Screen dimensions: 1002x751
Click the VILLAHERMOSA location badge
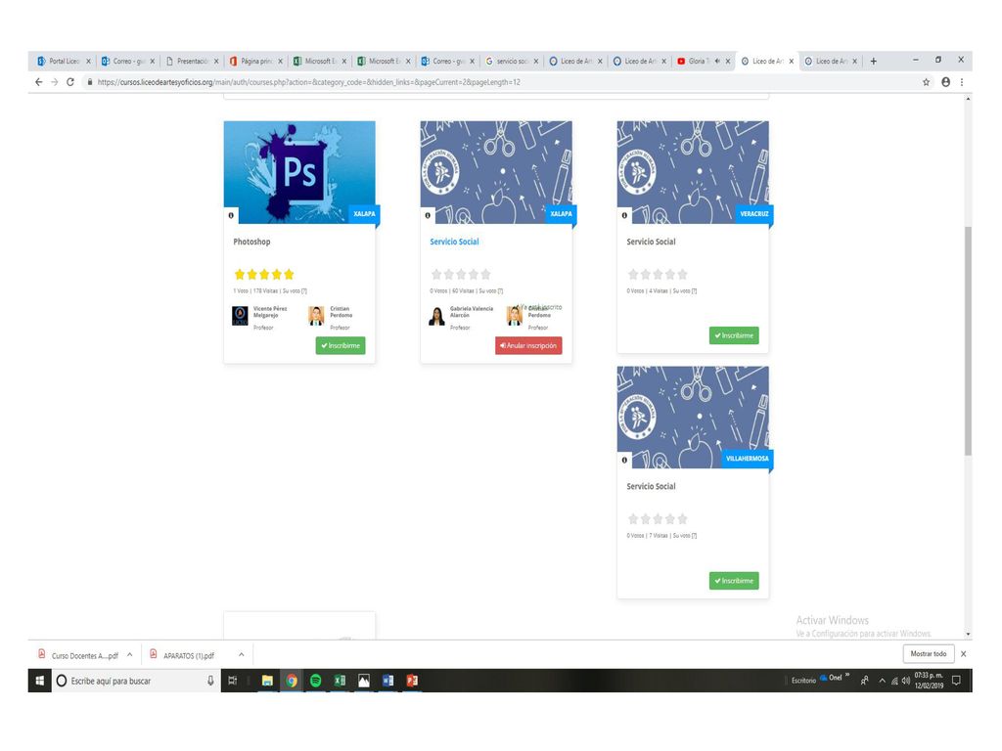(747, 459)
